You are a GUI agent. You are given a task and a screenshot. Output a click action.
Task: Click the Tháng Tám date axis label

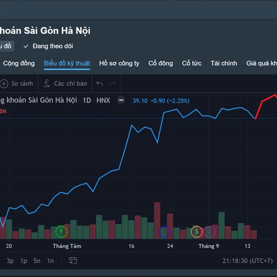(67, 246)
